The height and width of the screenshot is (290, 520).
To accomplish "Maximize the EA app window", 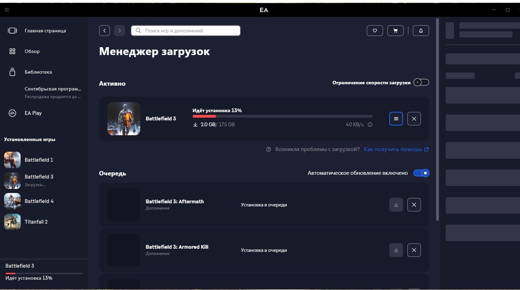I will click(507, 10).
